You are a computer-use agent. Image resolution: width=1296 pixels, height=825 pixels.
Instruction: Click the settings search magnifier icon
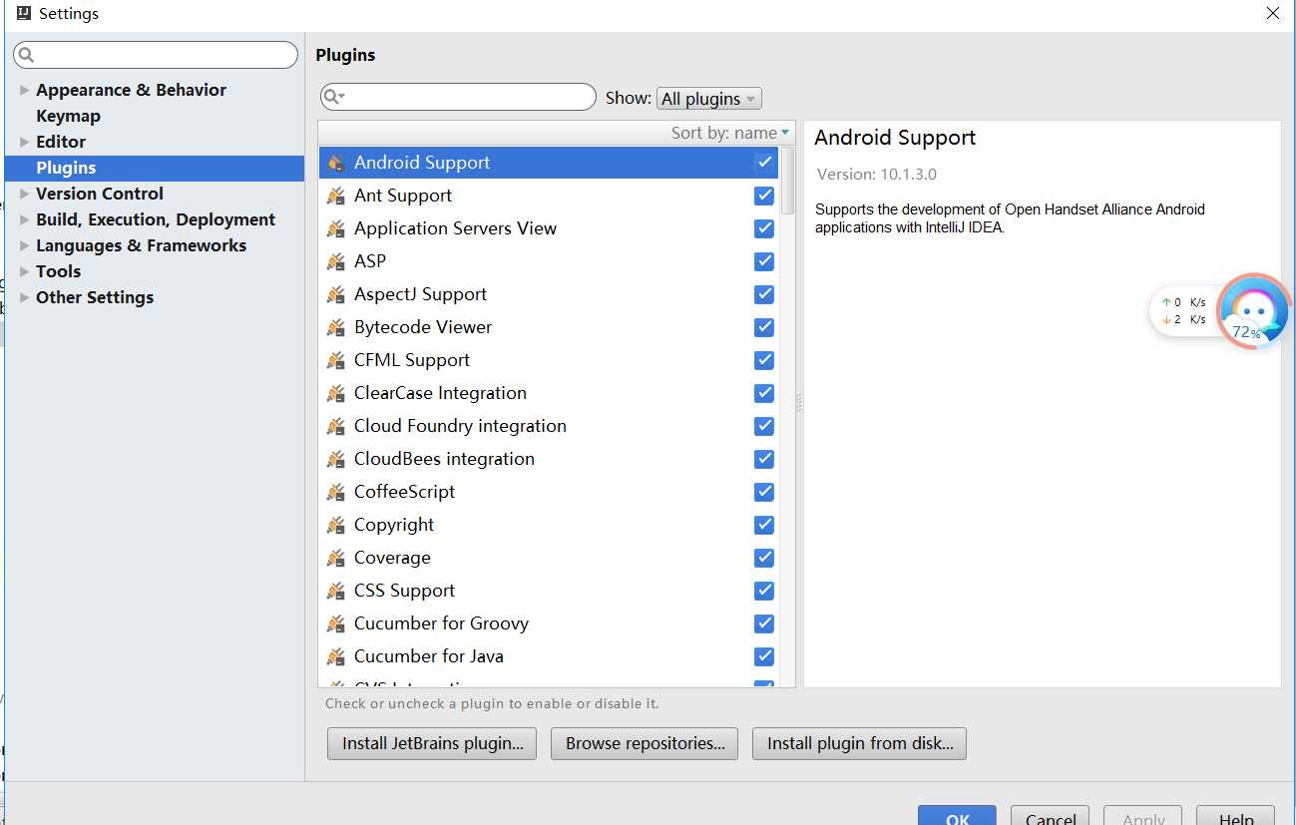pos(27,55)
